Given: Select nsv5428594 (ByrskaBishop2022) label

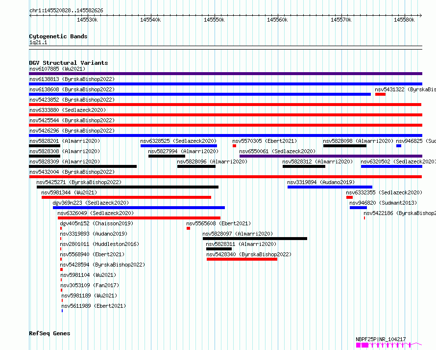Looking at the screenshot, I should click(102, 265).
